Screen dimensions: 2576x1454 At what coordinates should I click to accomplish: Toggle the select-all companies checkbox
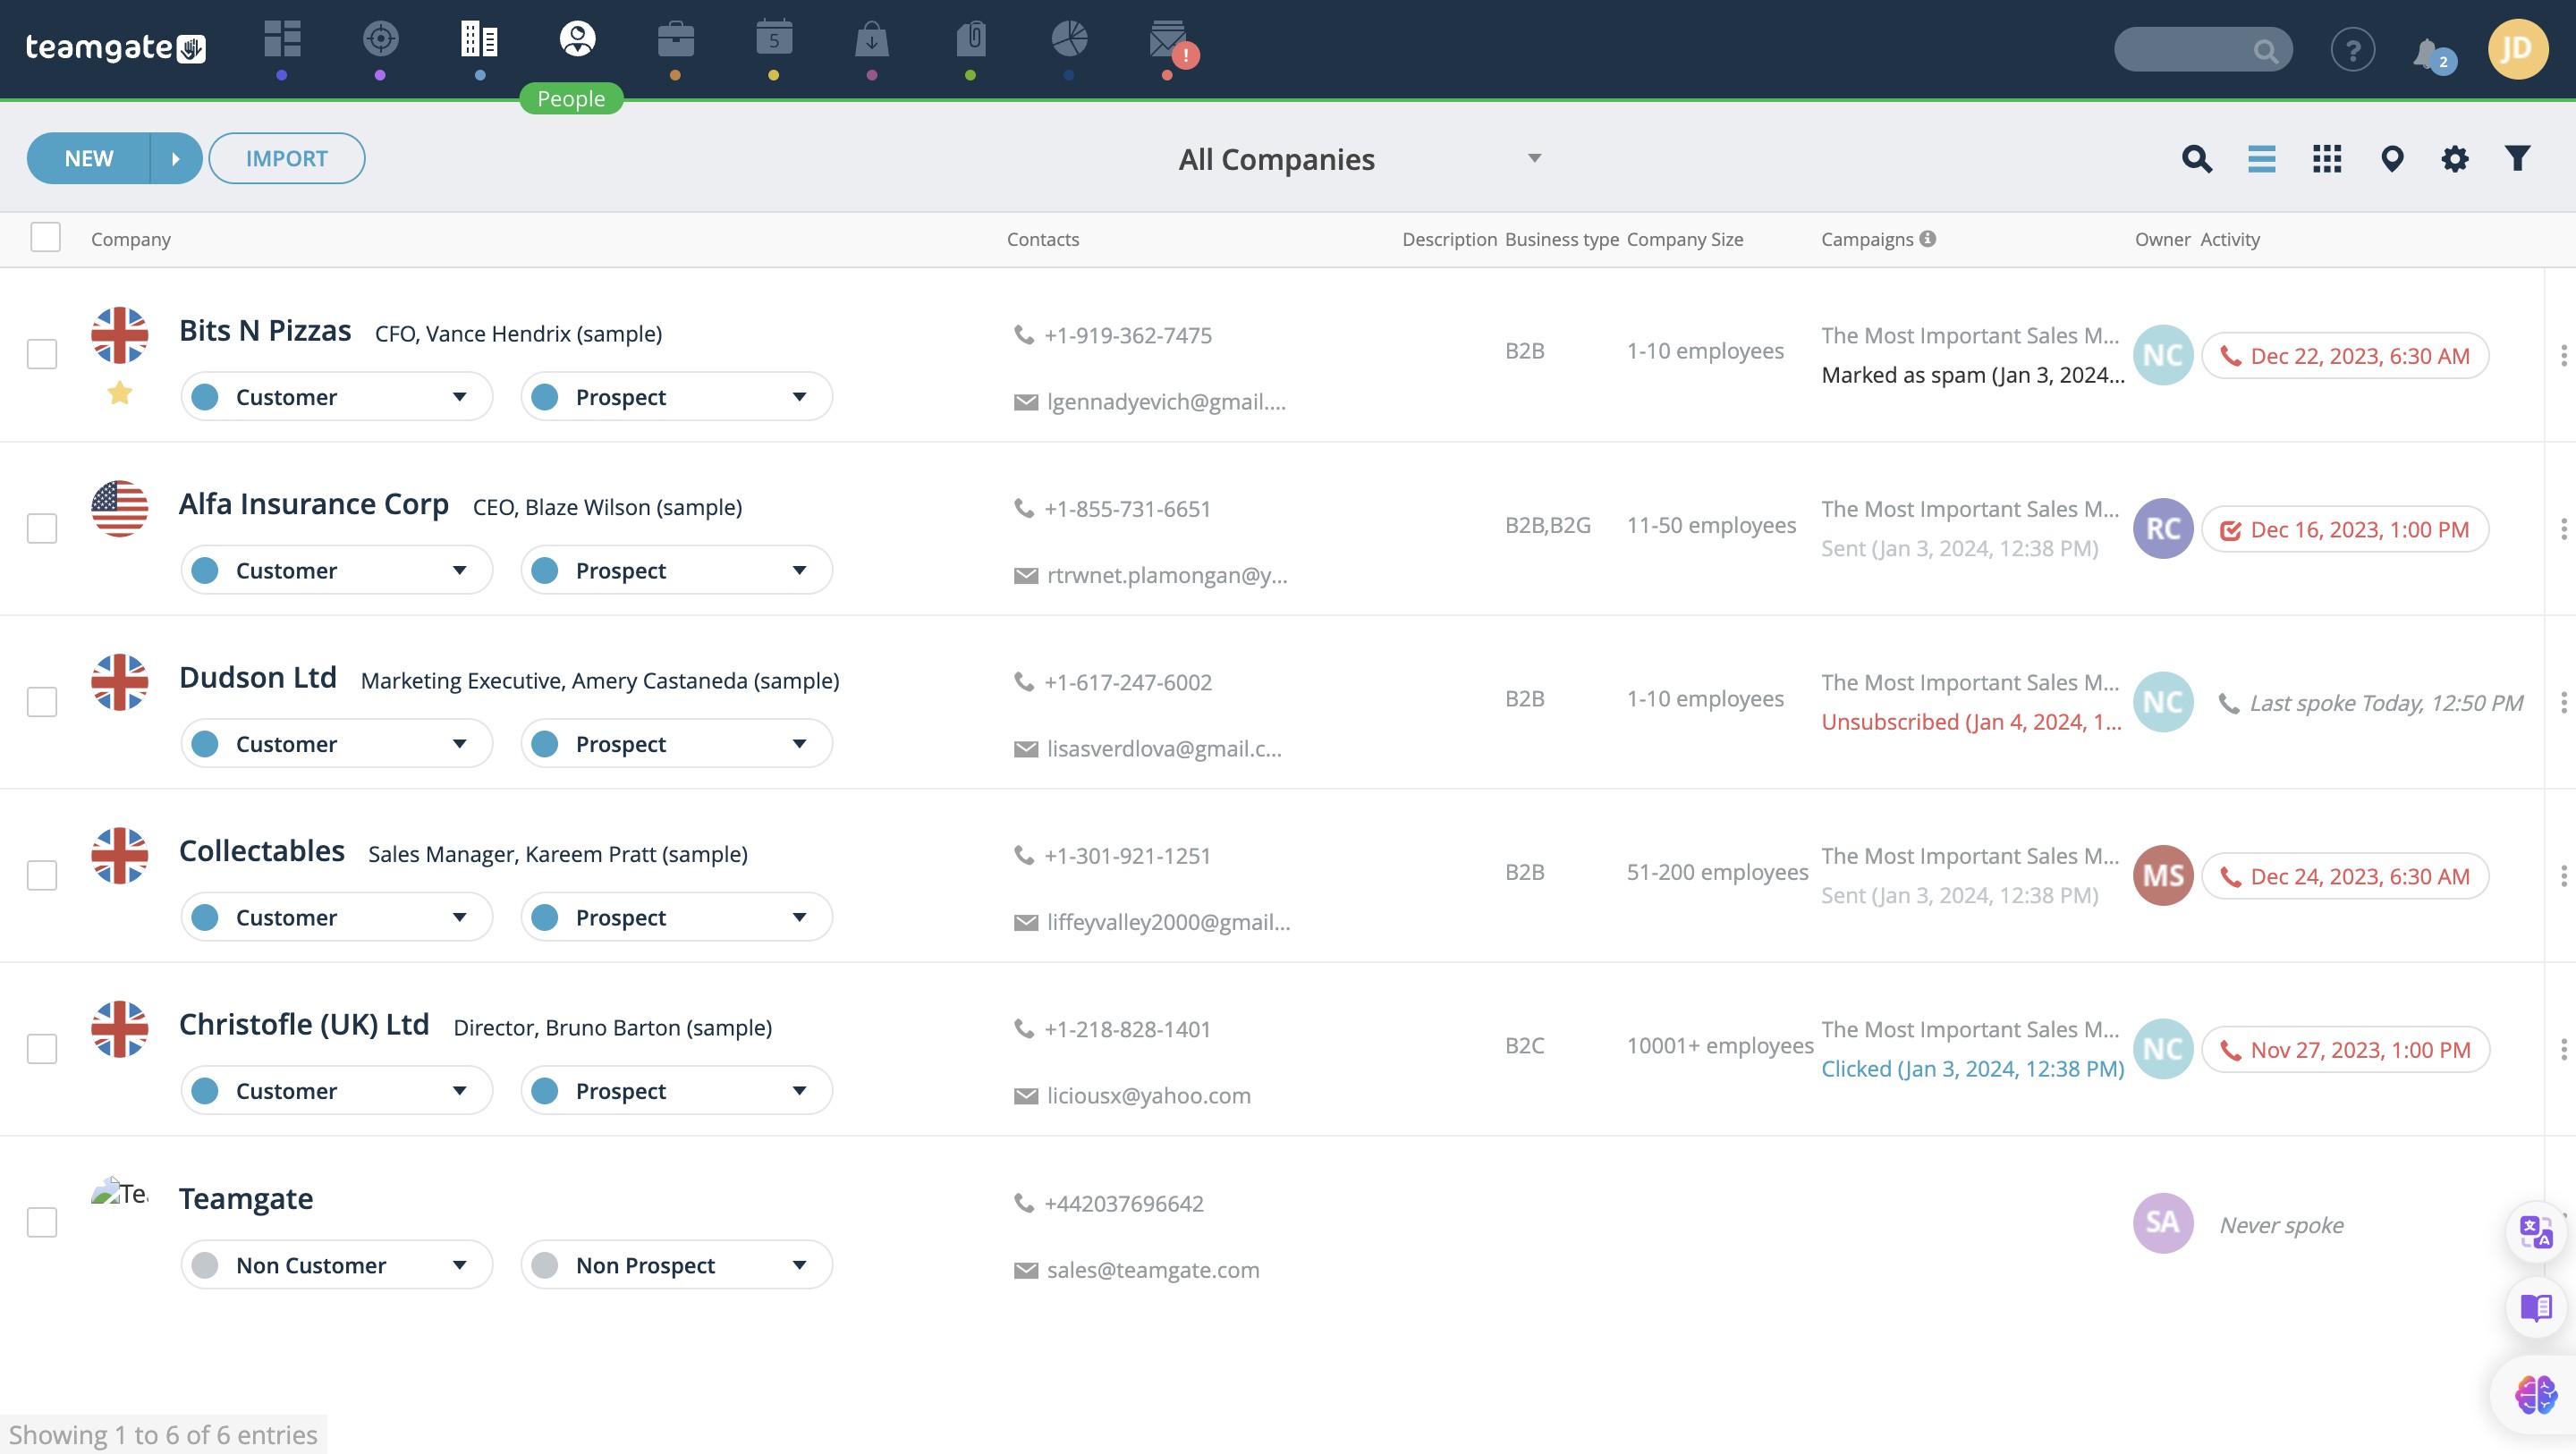click(46, 238)
